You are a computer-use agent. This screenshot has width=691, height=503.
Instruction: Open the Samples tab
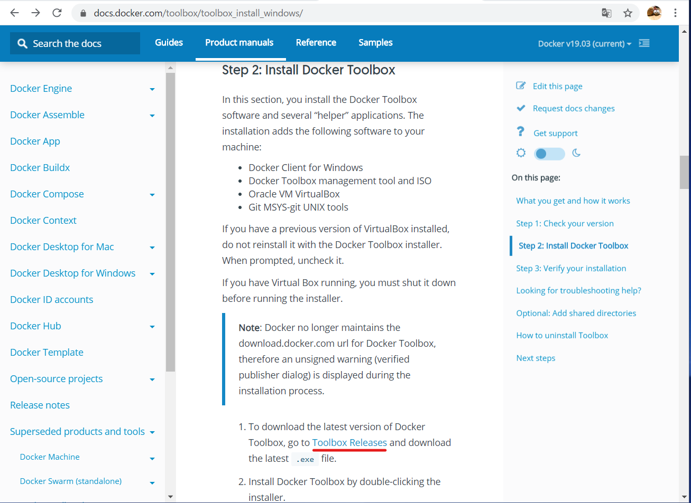coord(375,43)
